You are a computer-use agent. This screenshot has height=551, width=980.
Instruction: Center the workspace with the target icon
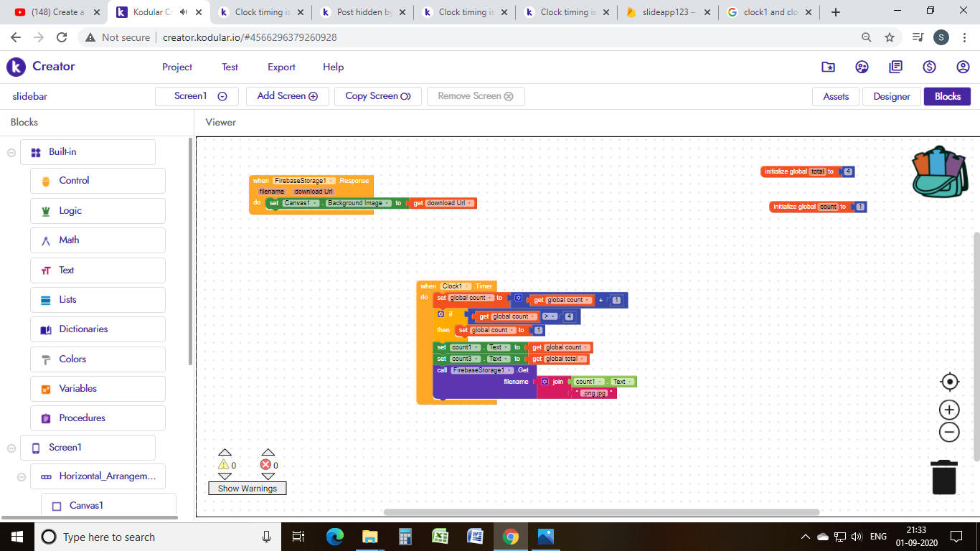pos(949,382)
